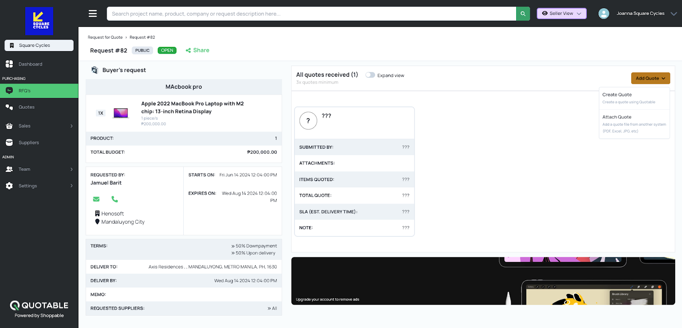Click the user avatar icon
Screen dimensions: 682x328
tap(604, 14)
